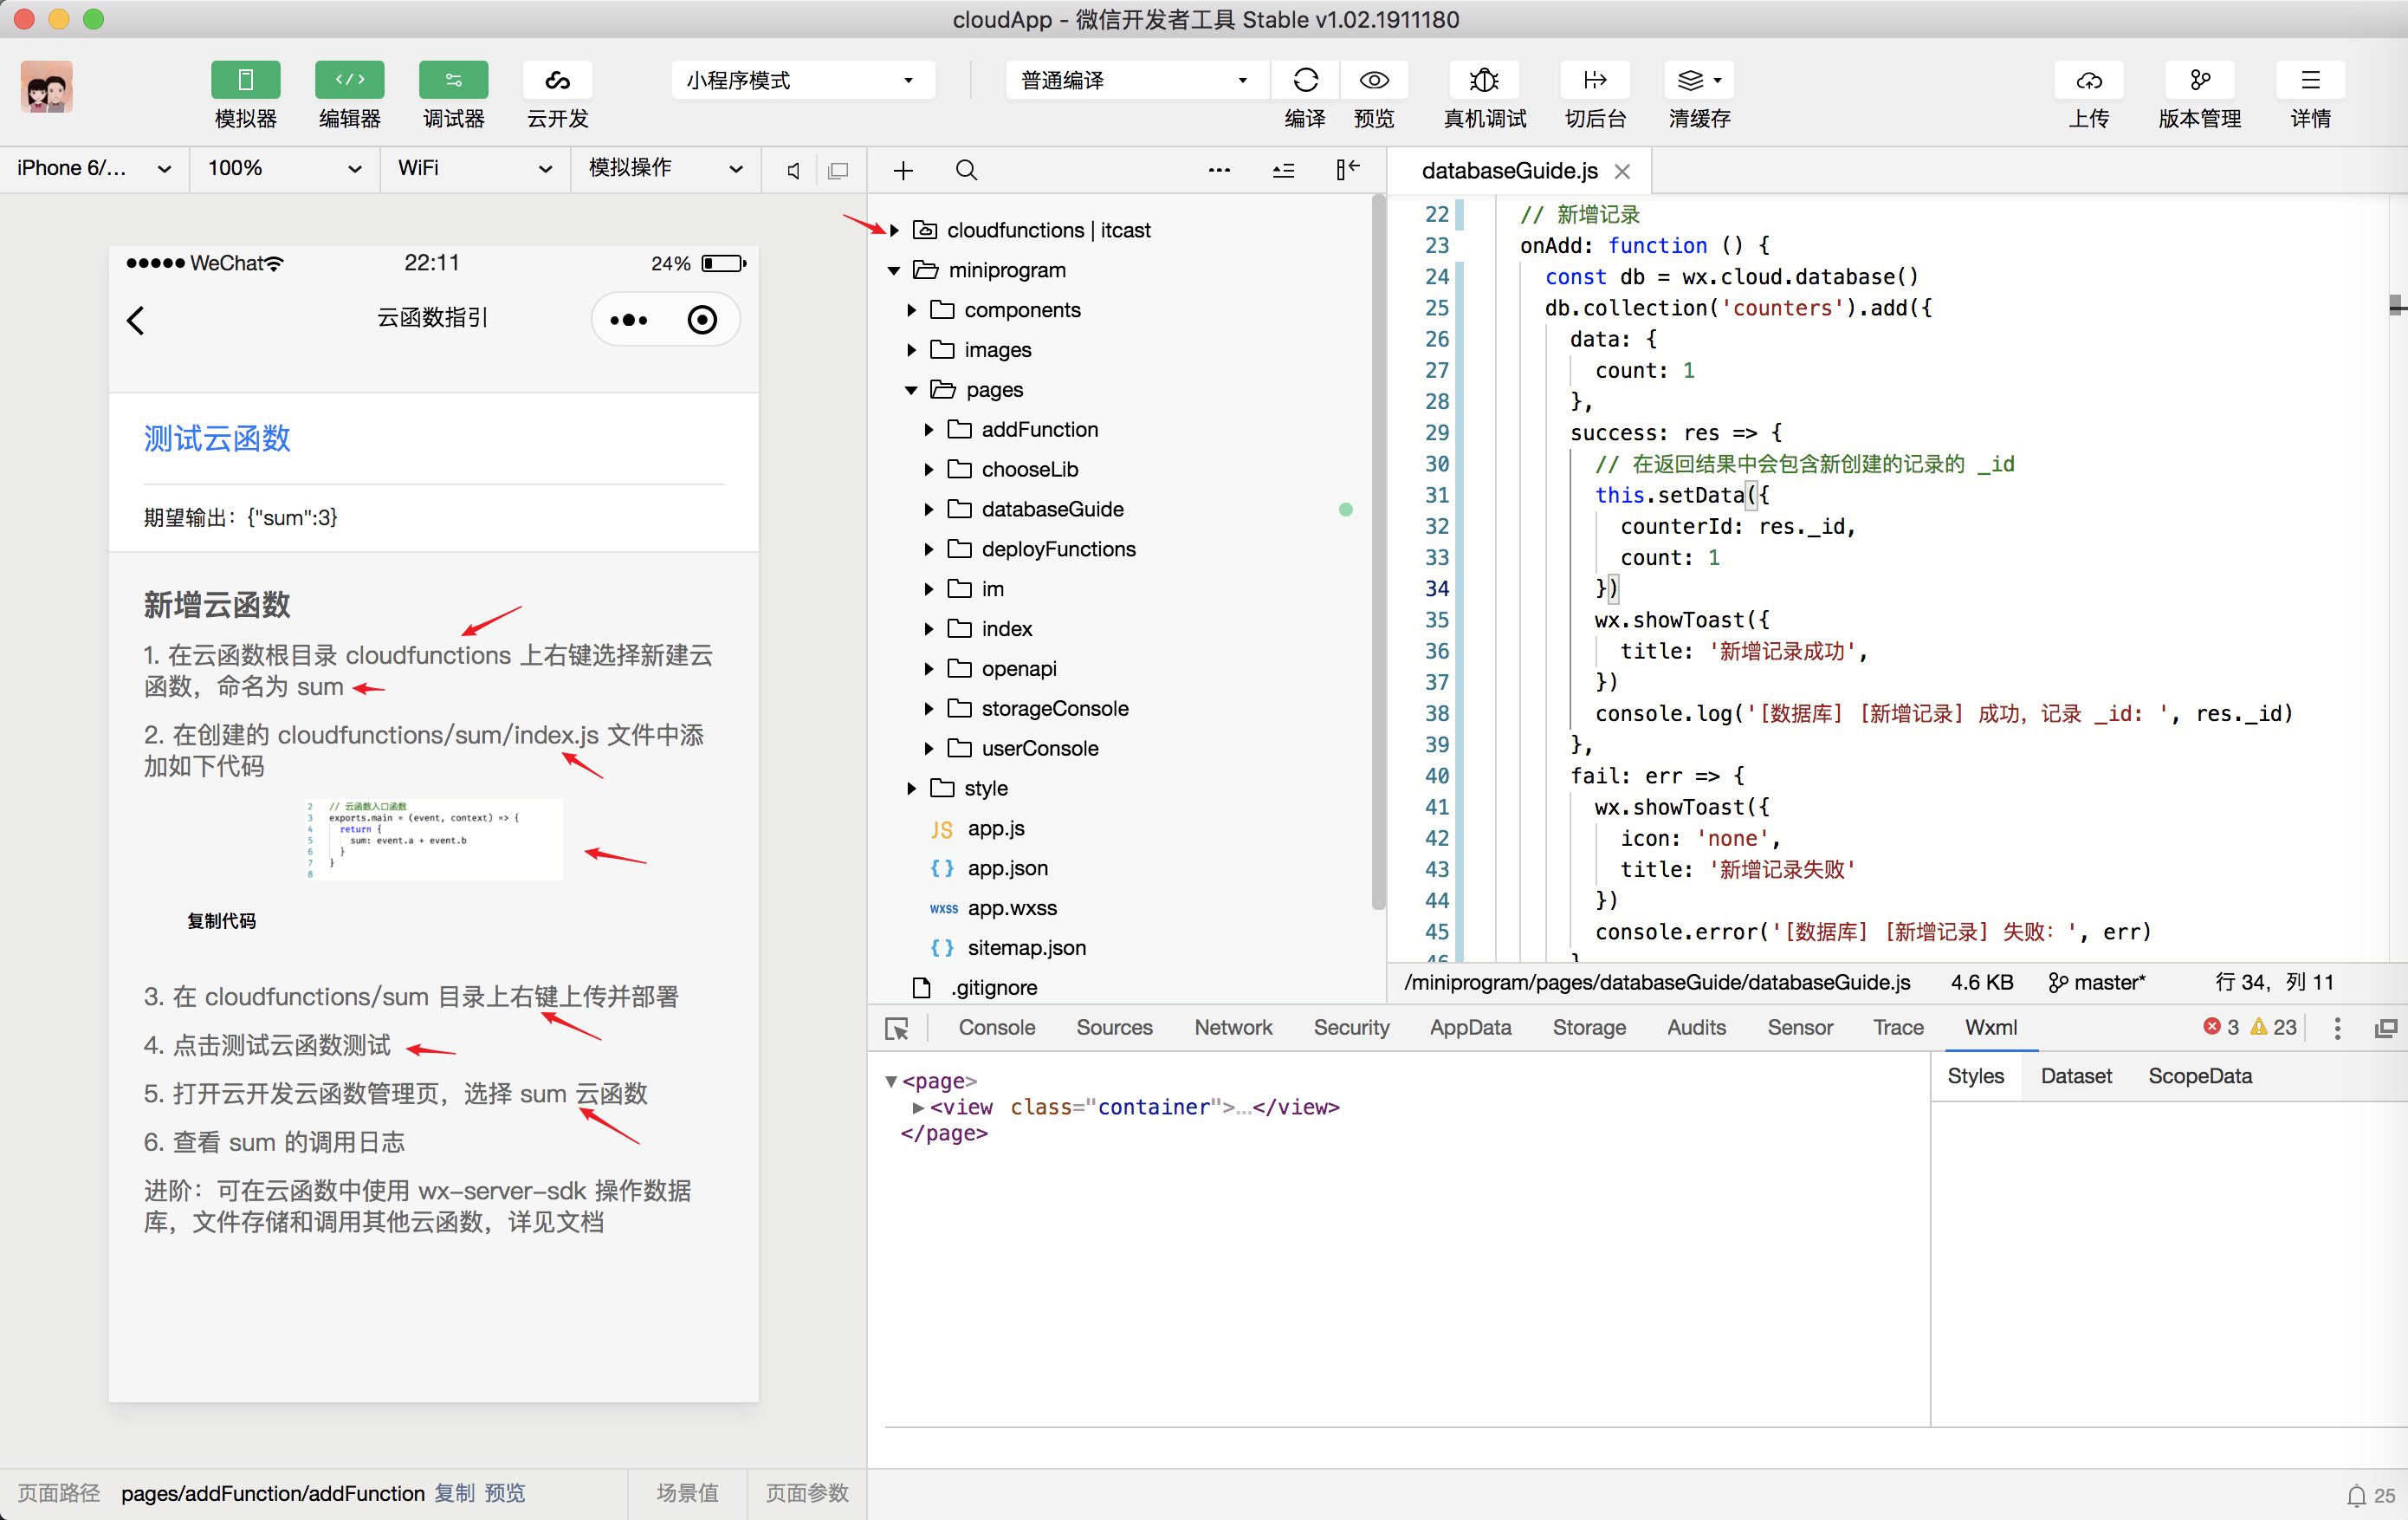Open the file tree more options menu
The width and height of the screenshot is (2408, 1520).
coord(1219,170)
